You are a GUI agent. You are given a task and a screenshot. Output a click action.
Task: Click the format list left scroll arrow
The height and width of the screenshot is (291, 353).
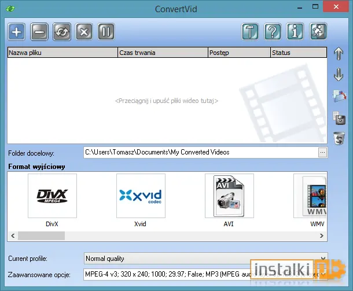(x=13, y=236)
